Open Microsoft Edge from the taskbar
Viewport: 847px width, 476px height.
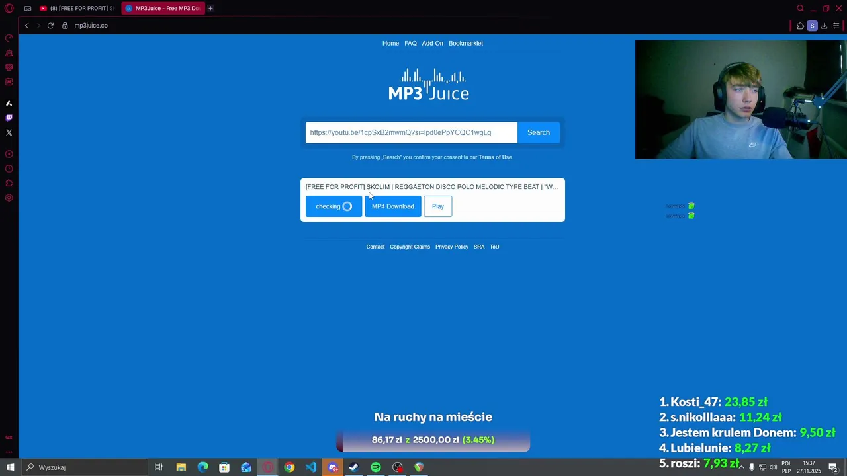pos(202,467)
